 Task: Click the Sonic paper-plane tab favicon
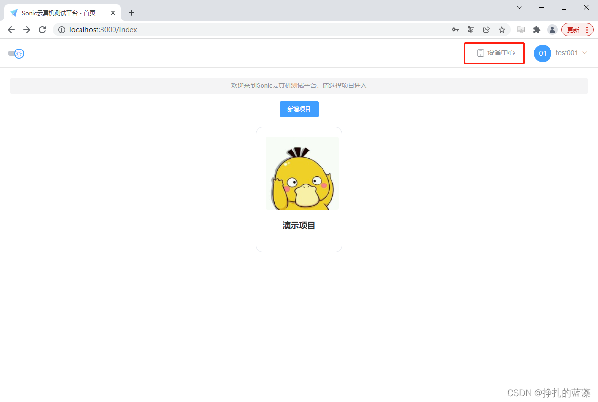point(14,13)
